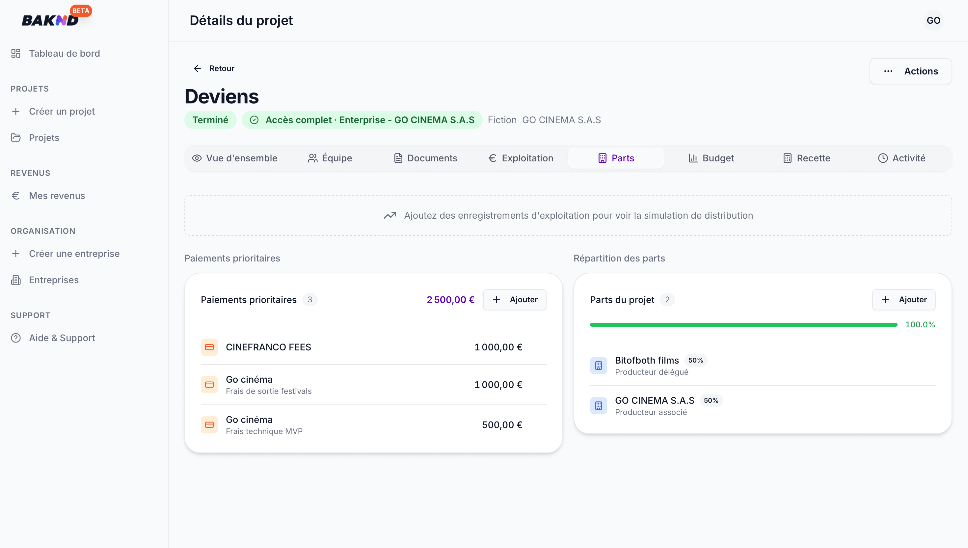Click the 50% badge next to Bitofboth films

pos(695,361)
